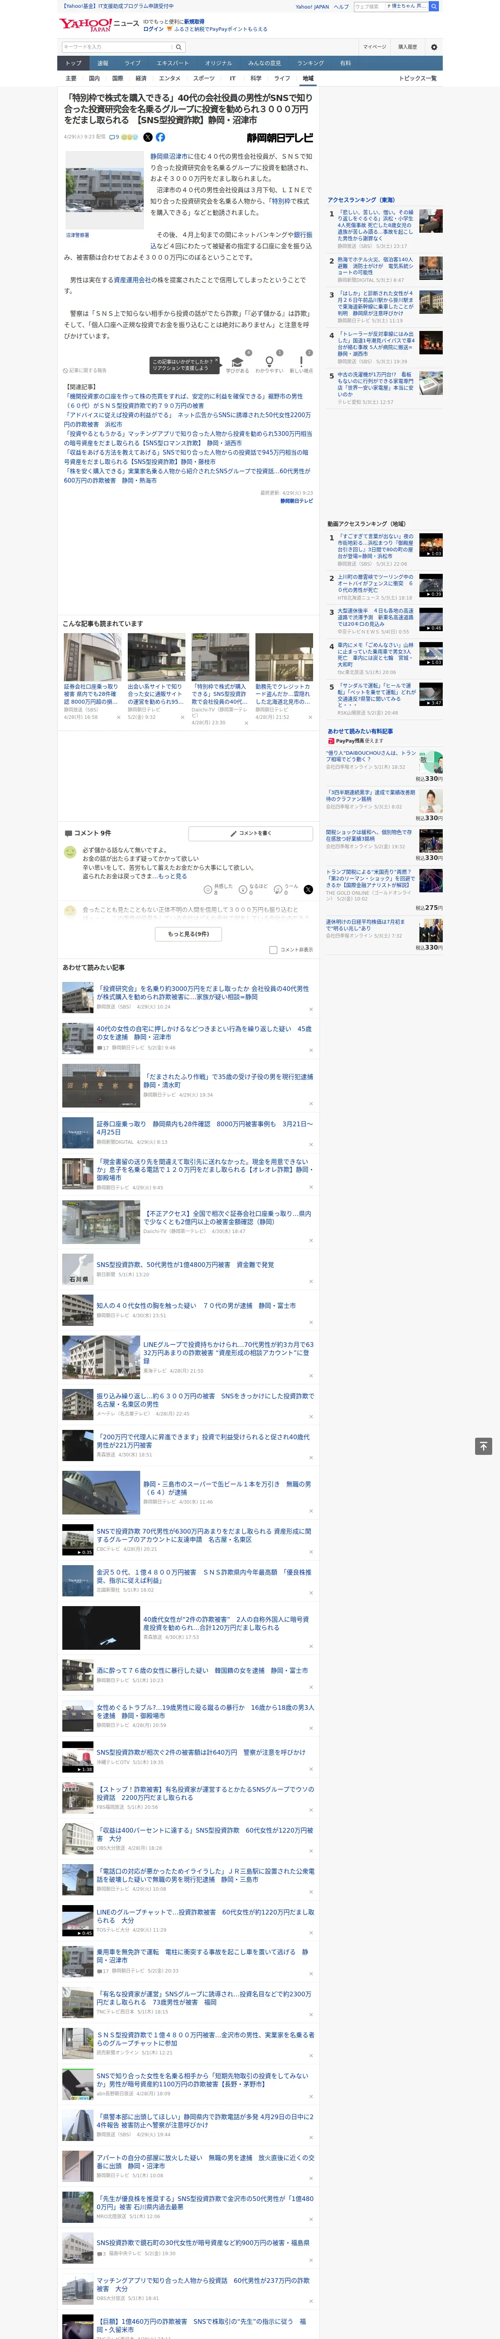The width and height of the screenshot is (500, 2339).
Task: Select the 経済 category
Action: tap(141, 78)
